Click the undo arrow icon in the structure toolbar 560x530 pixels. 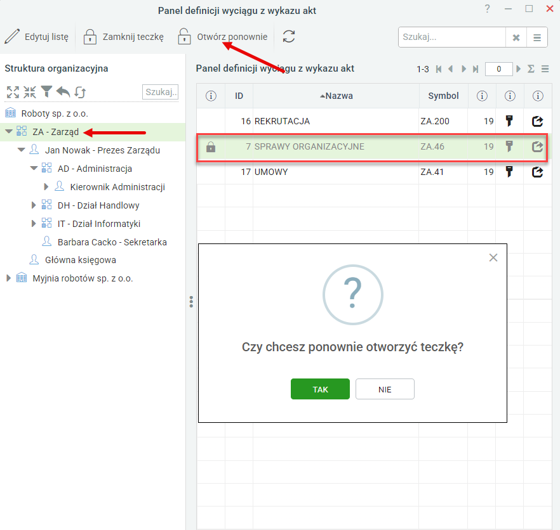(63, 92)
